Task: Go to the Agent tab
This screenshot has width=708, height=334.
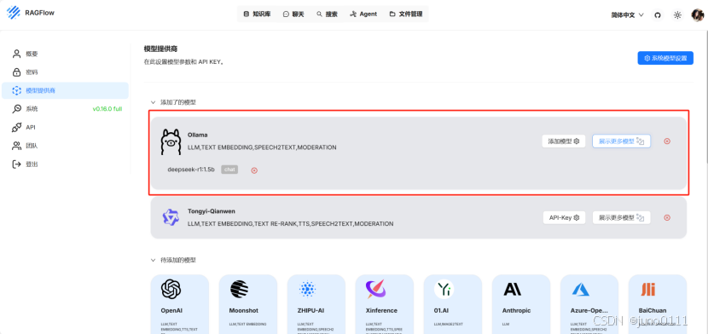Action: pos(363,14)
